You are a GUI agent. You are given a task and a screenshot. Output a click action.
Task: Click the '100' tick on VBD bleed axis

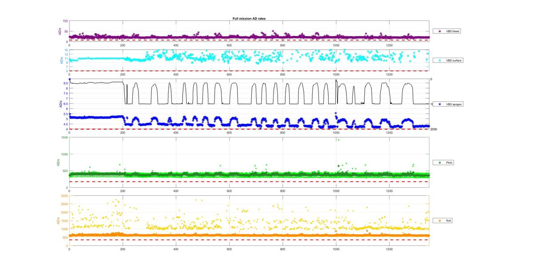(65, 21)
